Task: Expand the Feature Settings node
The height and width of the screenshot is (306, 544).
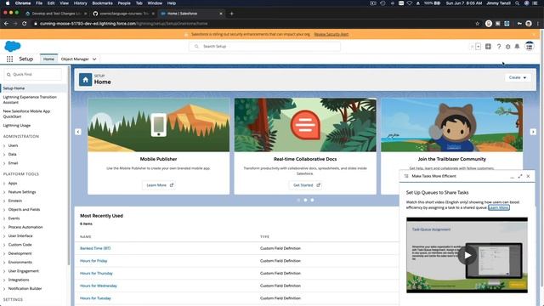Action: click(4, 192)
